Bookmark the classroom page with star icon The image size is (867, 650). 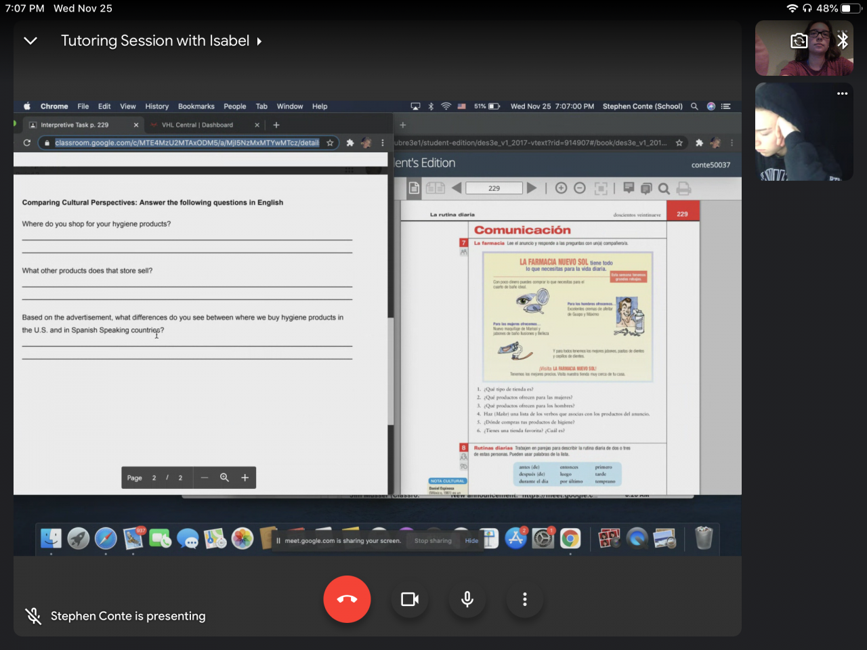pos(330,143)
